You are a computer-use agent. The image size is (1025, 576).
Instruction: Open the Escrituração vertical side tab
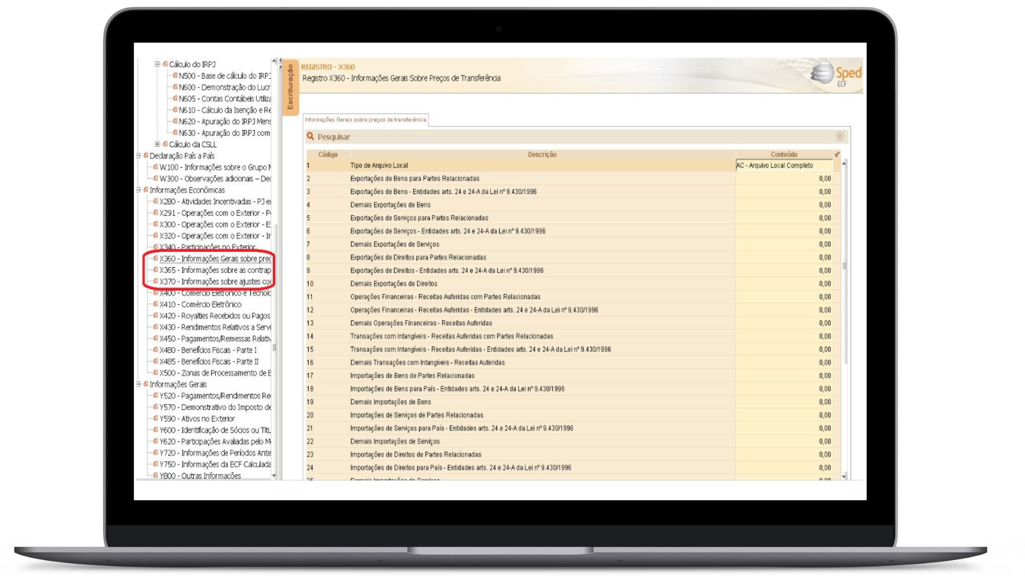[290, 86]
